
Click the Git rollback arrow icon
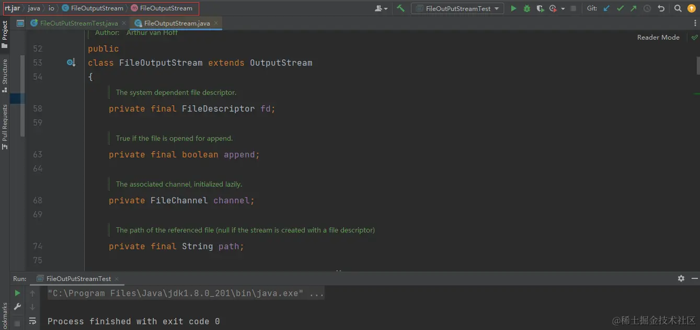(x=661, y=8)
